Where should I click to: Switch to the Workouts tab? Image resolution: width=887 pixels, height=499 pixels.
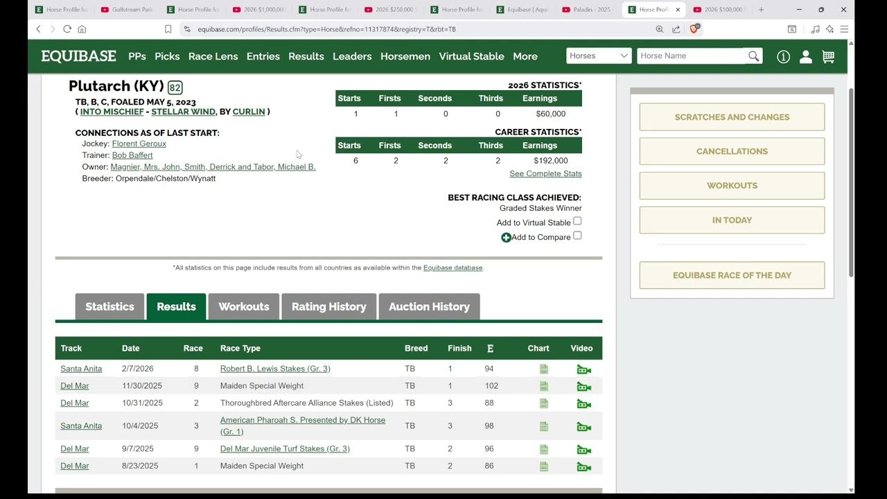244,306
